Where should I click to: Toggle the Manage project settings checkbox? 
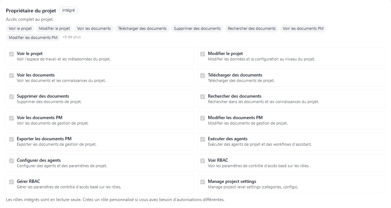[x=202, y=182]
